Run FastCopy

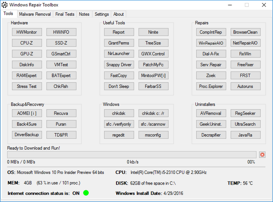[x=119, y=75]
